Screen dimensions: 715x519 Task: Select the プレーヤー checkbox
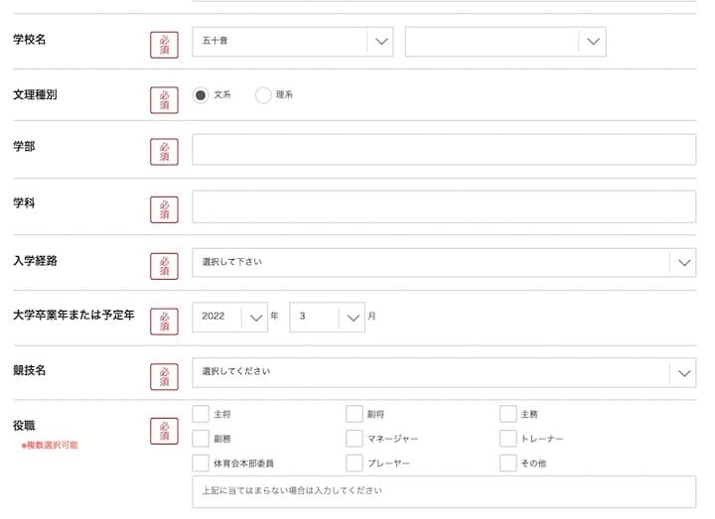pyautogui.click(x=355, y=463)
